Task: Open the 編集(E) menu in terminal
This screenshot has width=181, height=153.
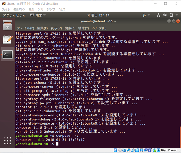Action: tap(42, 28)
